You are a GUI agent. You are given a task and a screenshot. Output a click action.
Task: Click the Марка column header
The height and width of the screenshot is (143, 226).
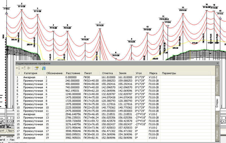[153, 73]
